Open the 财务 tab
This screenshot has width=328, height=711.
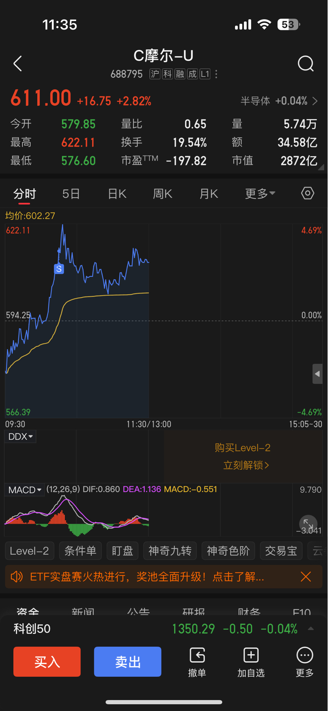[249, 612]
